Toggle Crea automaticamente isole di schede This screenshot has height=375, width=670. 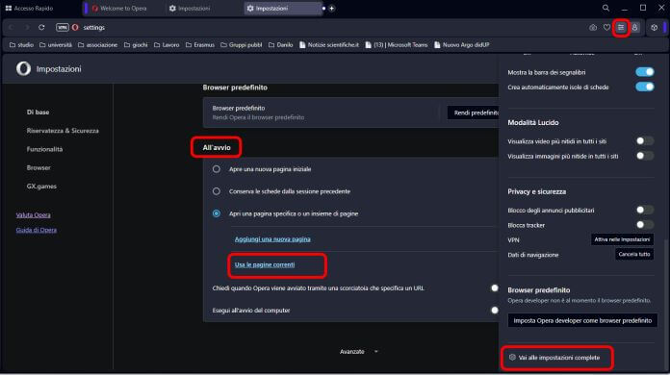[x=644, y=87]
